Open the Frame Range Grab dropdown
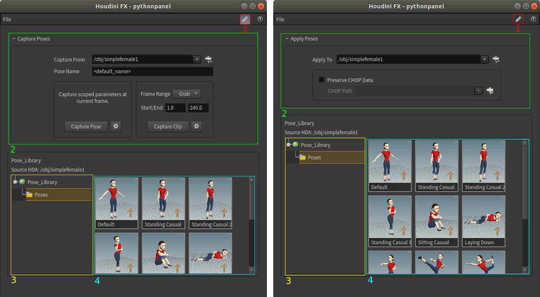 [x=186, y=94]
